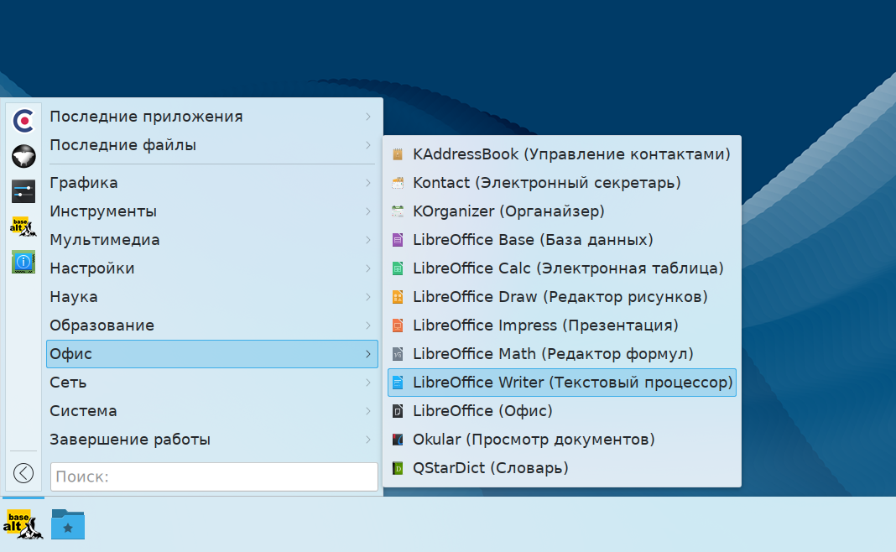The image size is (896, 552).
Task: Expand the Графика submenu arrow
Action: [x=368, y=183]
